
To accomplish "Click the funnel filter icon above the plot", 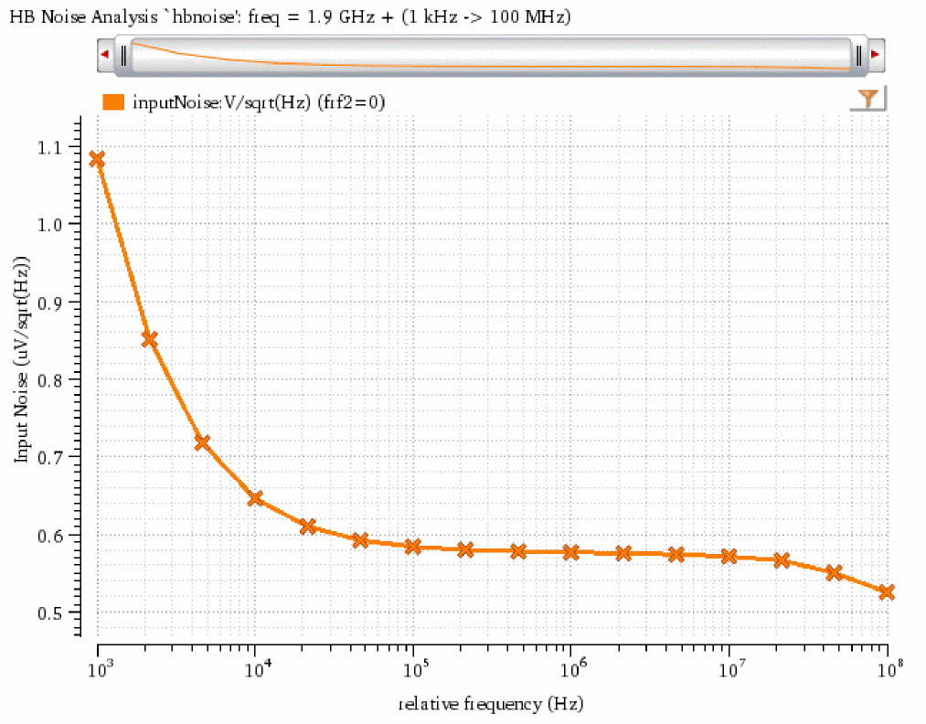I will [x=868, y=99].
